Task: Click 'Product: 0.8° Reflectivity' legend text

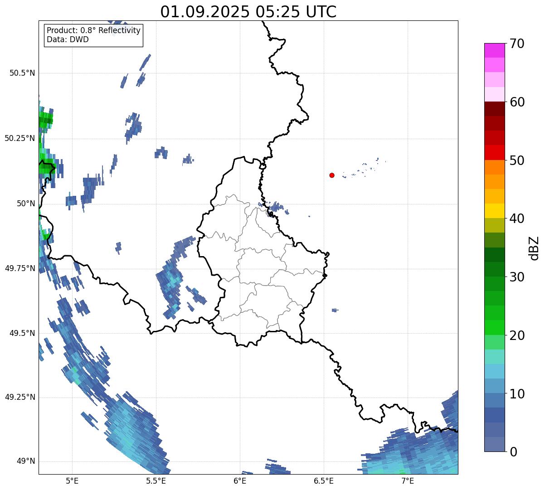Action: click(94, 30)
